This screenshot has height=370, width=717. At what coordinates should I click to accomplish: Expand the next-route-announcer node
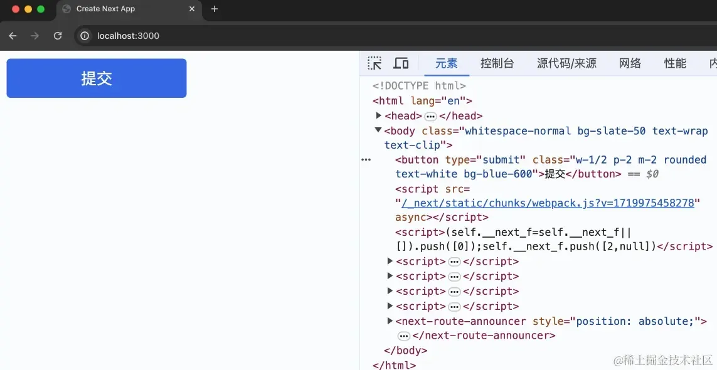390,321
